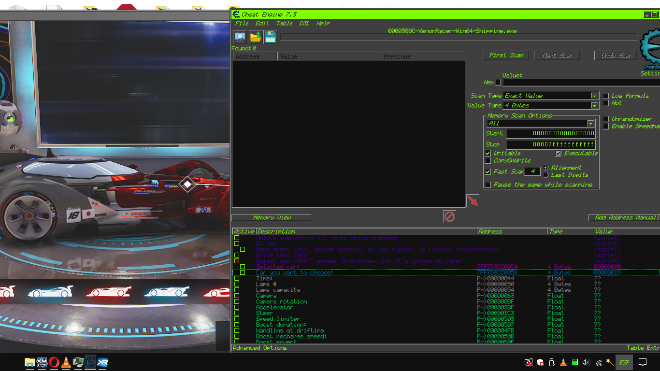Open VLC cone in the taskbar apps

66,362
